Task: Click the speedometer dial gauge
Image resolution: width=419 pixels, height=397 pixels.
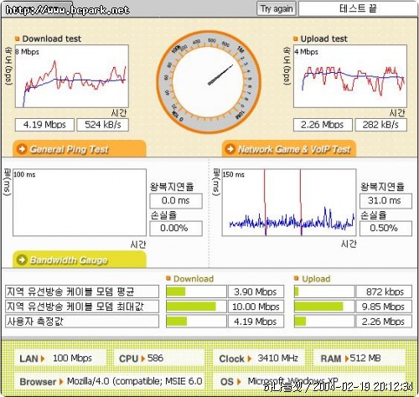Action: click(x=209, y=82)
